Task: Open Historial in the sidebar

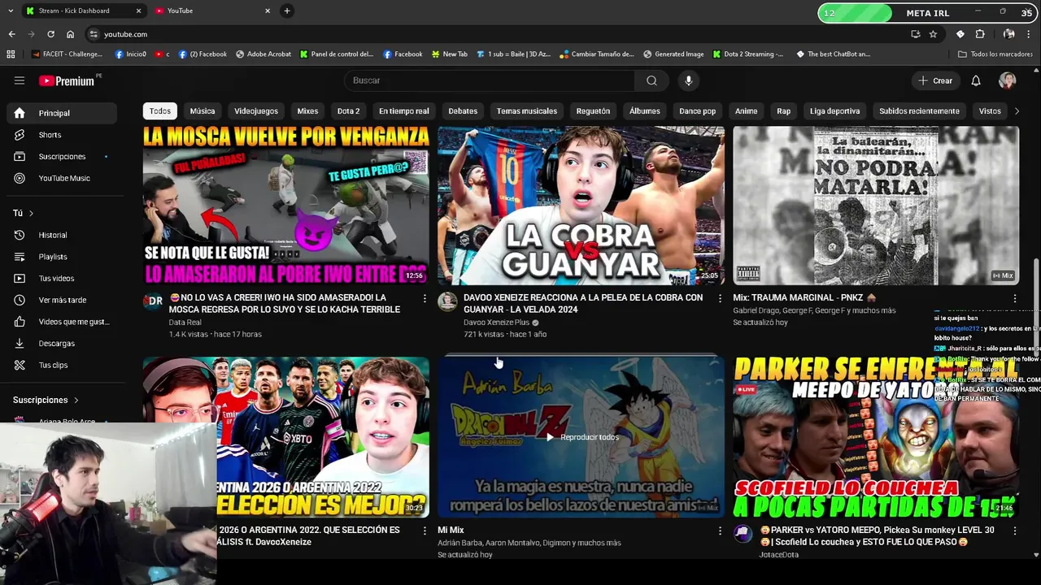Action: tap(63, 235)
